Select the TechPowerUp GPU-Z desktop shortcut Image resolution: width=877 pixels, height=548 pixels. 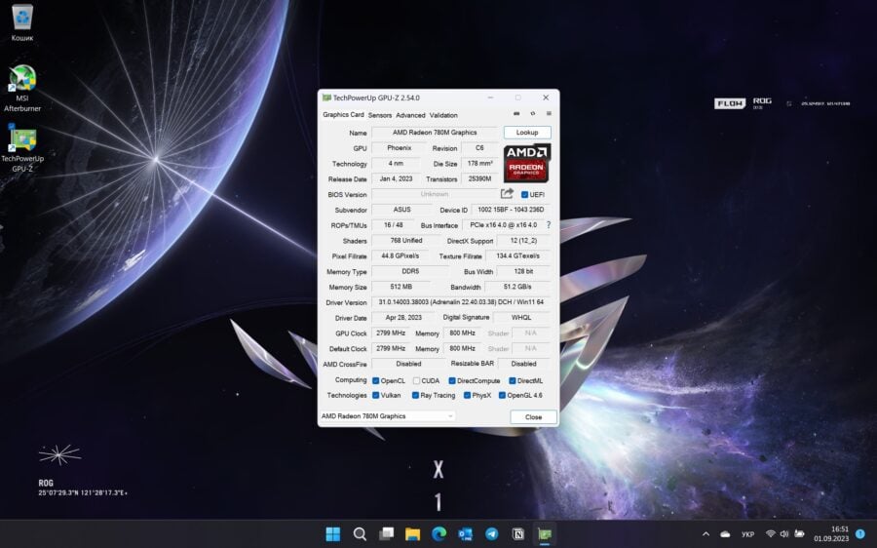point(22,148)
